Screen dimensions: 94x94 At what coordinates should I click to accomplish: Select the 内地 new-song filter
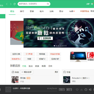[24, 66]
